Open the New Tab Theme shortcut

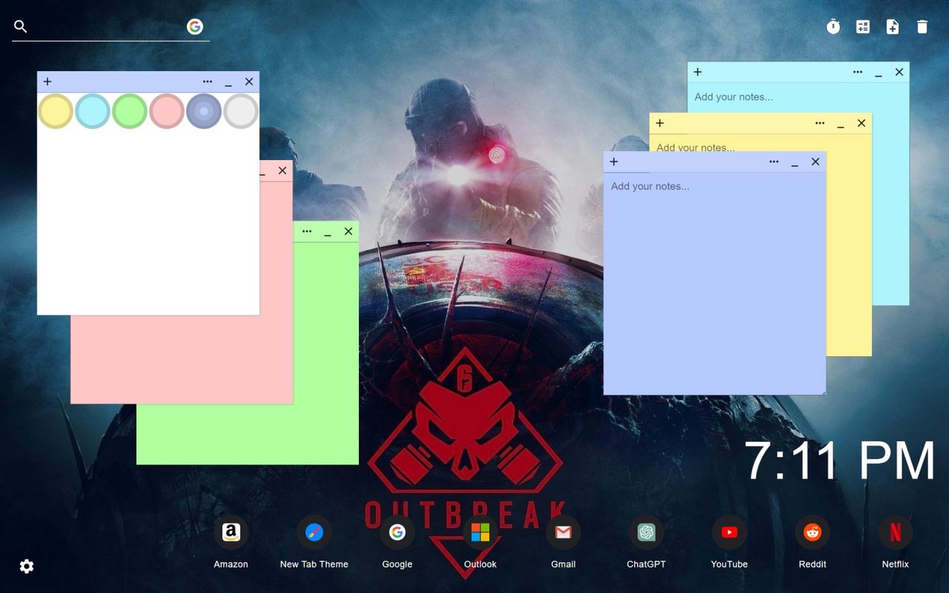coord(314,532)
